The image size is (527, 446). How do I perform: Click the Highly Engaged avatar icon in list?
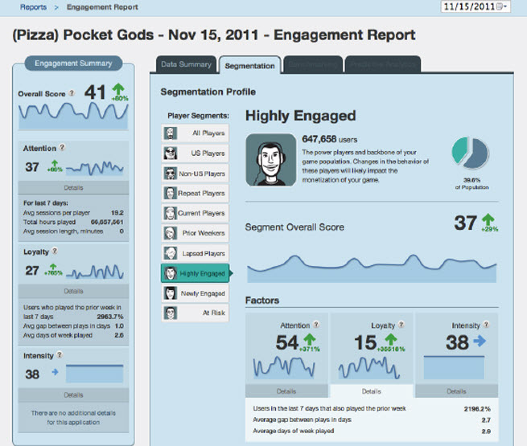[x=171, y=273]
